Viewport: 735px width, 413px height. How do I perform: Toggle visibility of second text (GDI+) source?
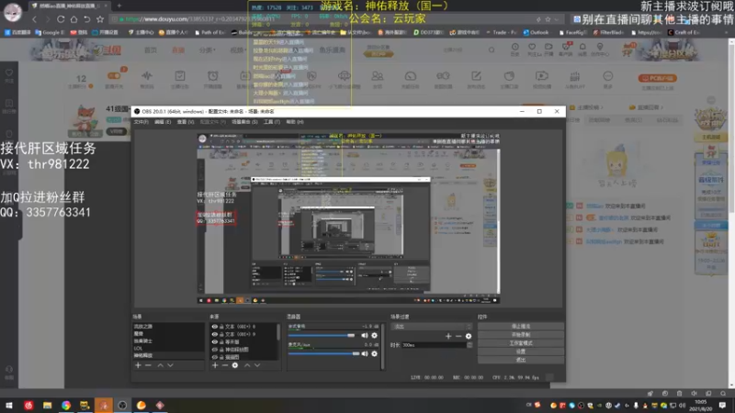point(214,334)
